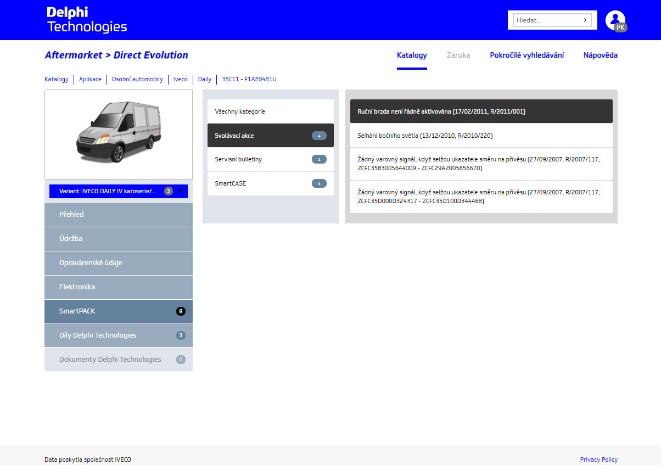The width and height of the screenshot is (661, 465).
Task: Open 35C11 - F1AE0481U breadcrumb
Action: tap(249, 79)
